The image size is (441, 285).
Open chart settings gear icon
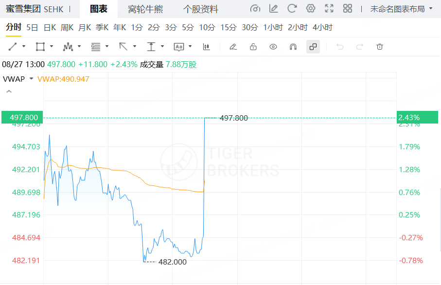point(311,9)
